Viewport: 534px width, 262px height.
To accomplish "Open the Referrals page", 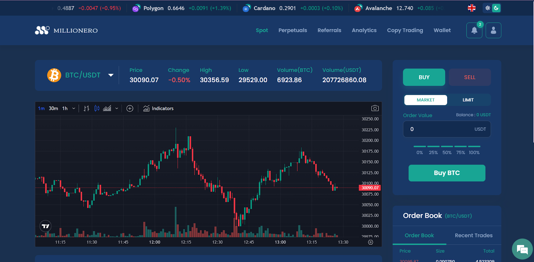I will pyautogui.click(x=329, y=30).
